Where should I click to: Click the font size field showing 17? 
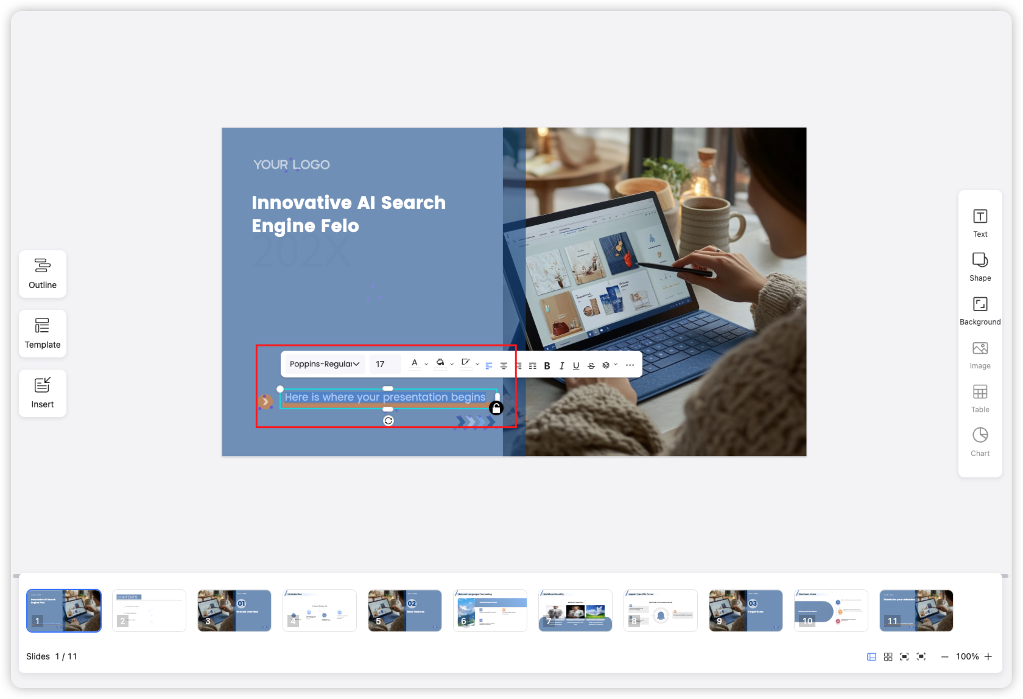click(385, 364)
